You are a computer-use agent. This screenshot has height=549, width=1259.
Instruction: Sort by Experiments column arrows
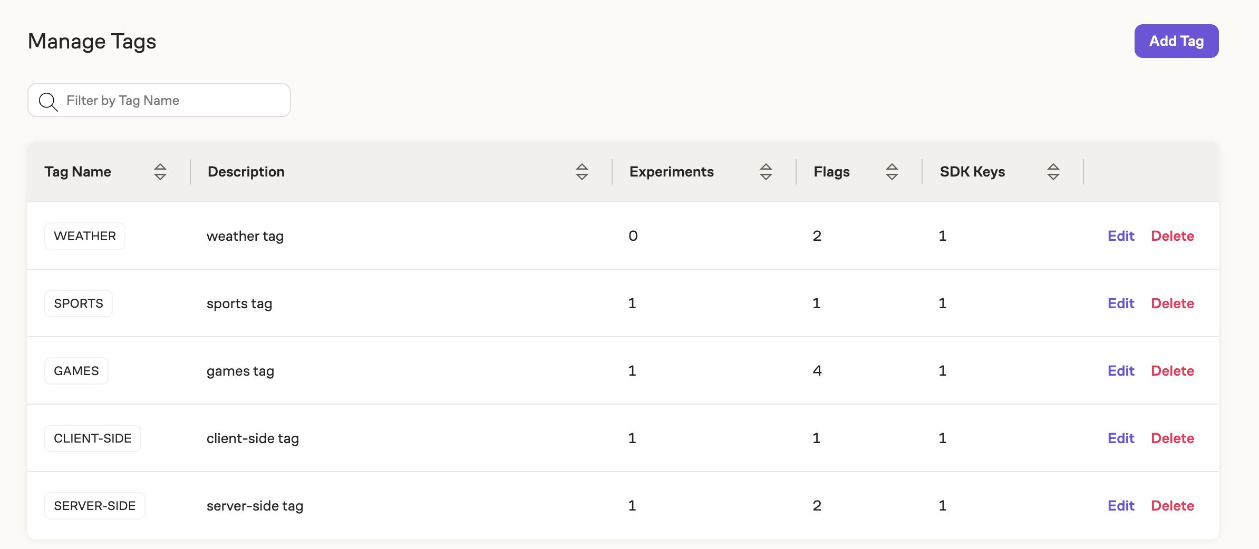(766, 172)
